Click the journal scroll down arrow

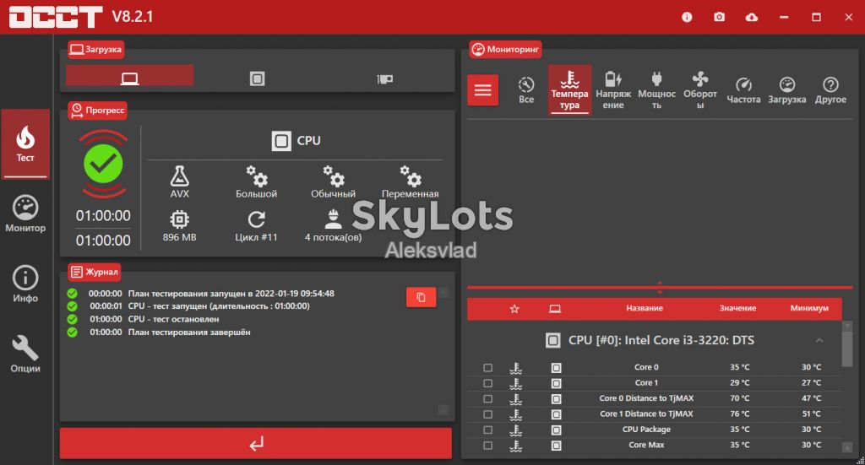[x=443, y=410]
